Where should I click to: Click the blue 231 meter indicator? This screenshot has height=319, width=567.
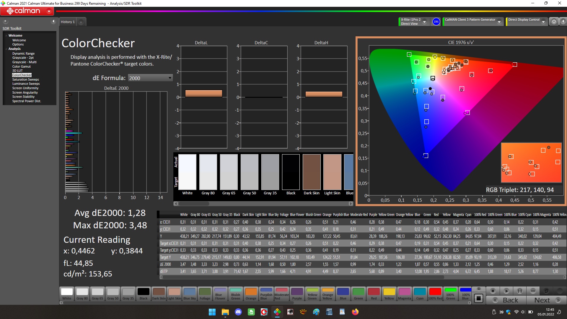click(x=436, y=22)
